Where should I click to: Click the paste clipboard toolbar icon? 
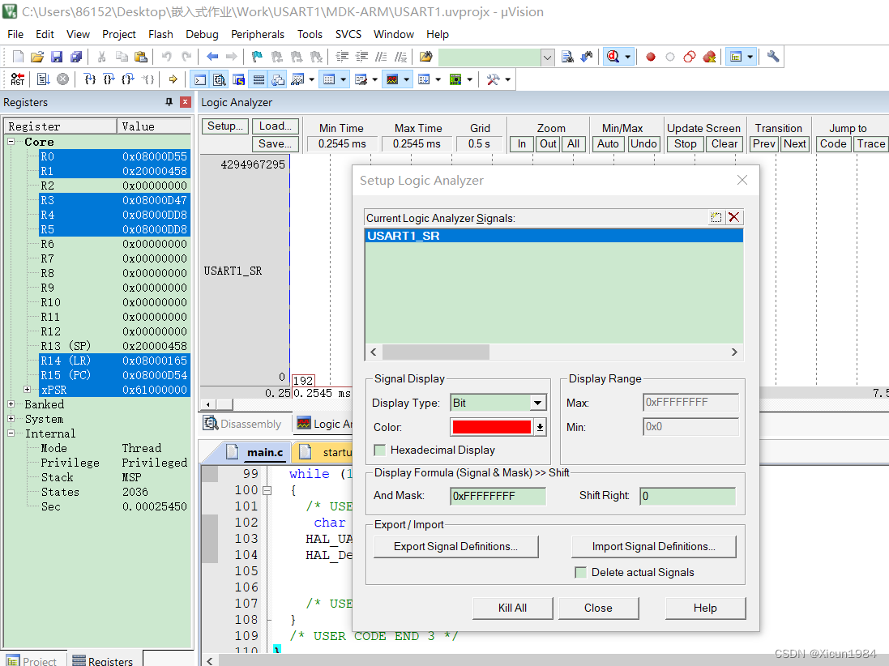141,57
